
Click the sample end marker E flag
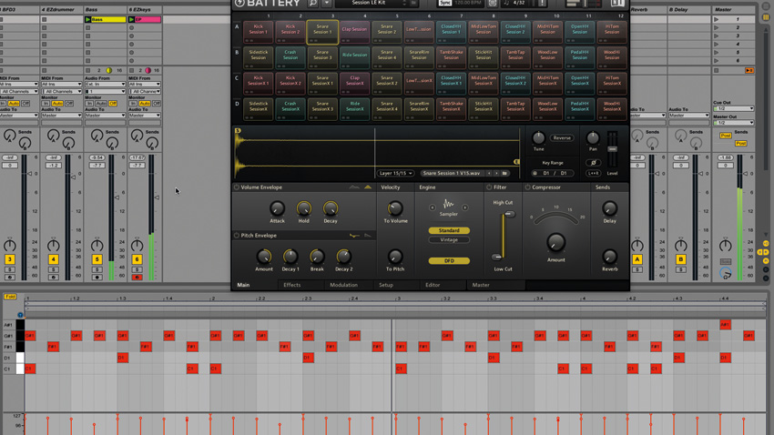tap(516, 162)
